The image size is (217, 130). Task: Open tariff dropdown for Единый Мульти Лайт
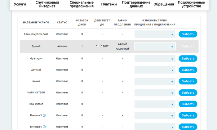point(155,34)
